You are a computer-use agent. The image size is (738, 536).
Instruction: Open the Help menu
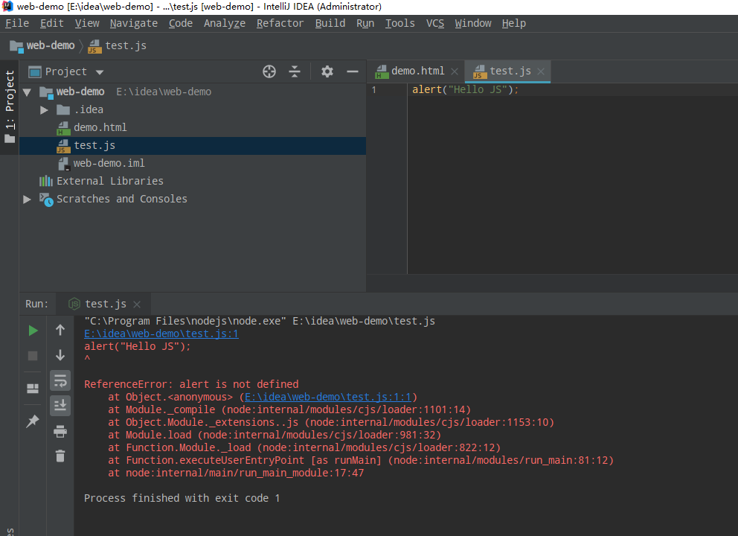point(513,23)
